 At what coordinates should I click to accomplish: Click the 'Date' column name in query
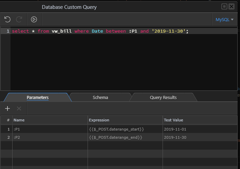click(x=97, y=31)
